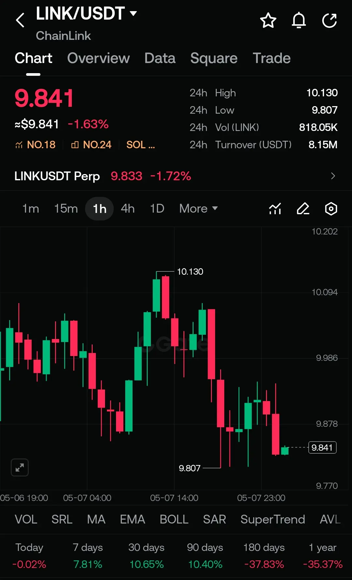This screenshot has height=580, width=352.
Task: Tap the share icon
Action: (329, 20)
